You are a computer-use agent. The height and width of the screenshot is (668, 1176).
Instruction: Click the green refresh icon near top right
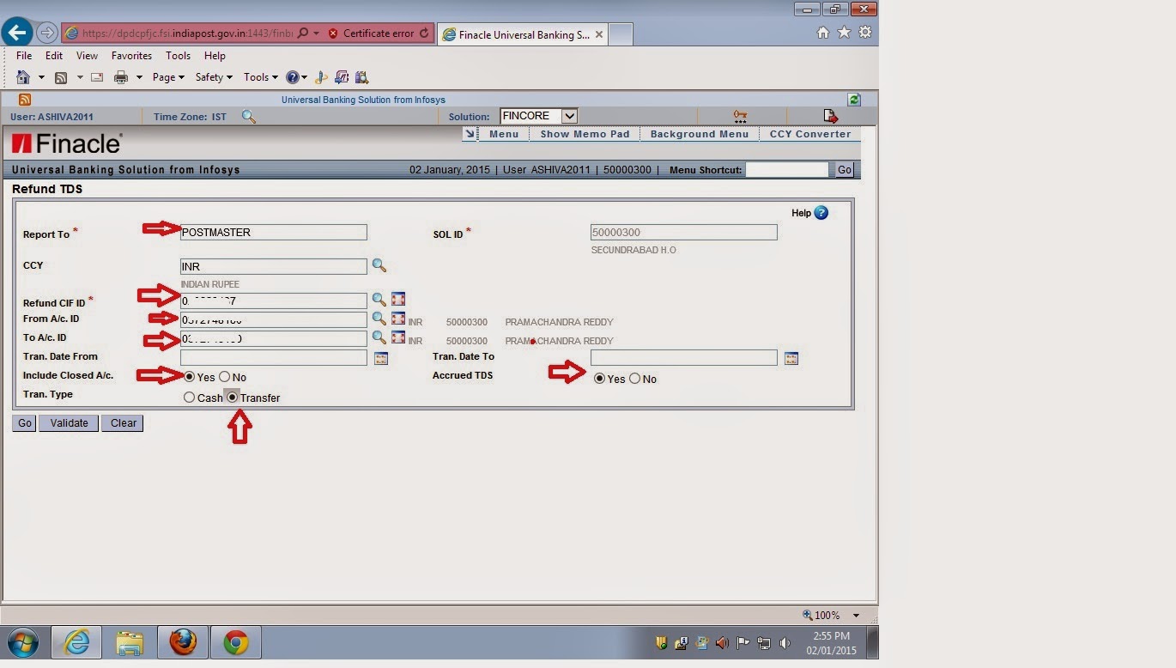point(853,99)
